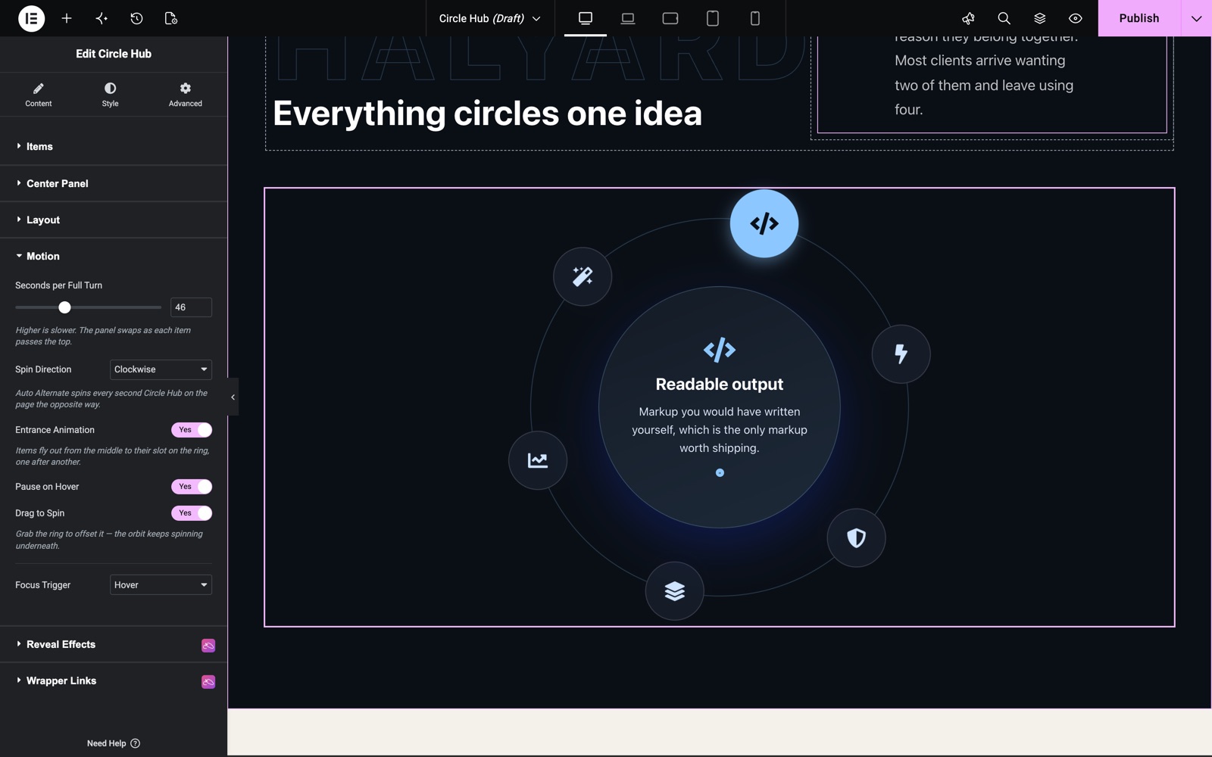1212x757 pixels.
Task: Click the code icon on the orbit ring
Action: point(764,223)
